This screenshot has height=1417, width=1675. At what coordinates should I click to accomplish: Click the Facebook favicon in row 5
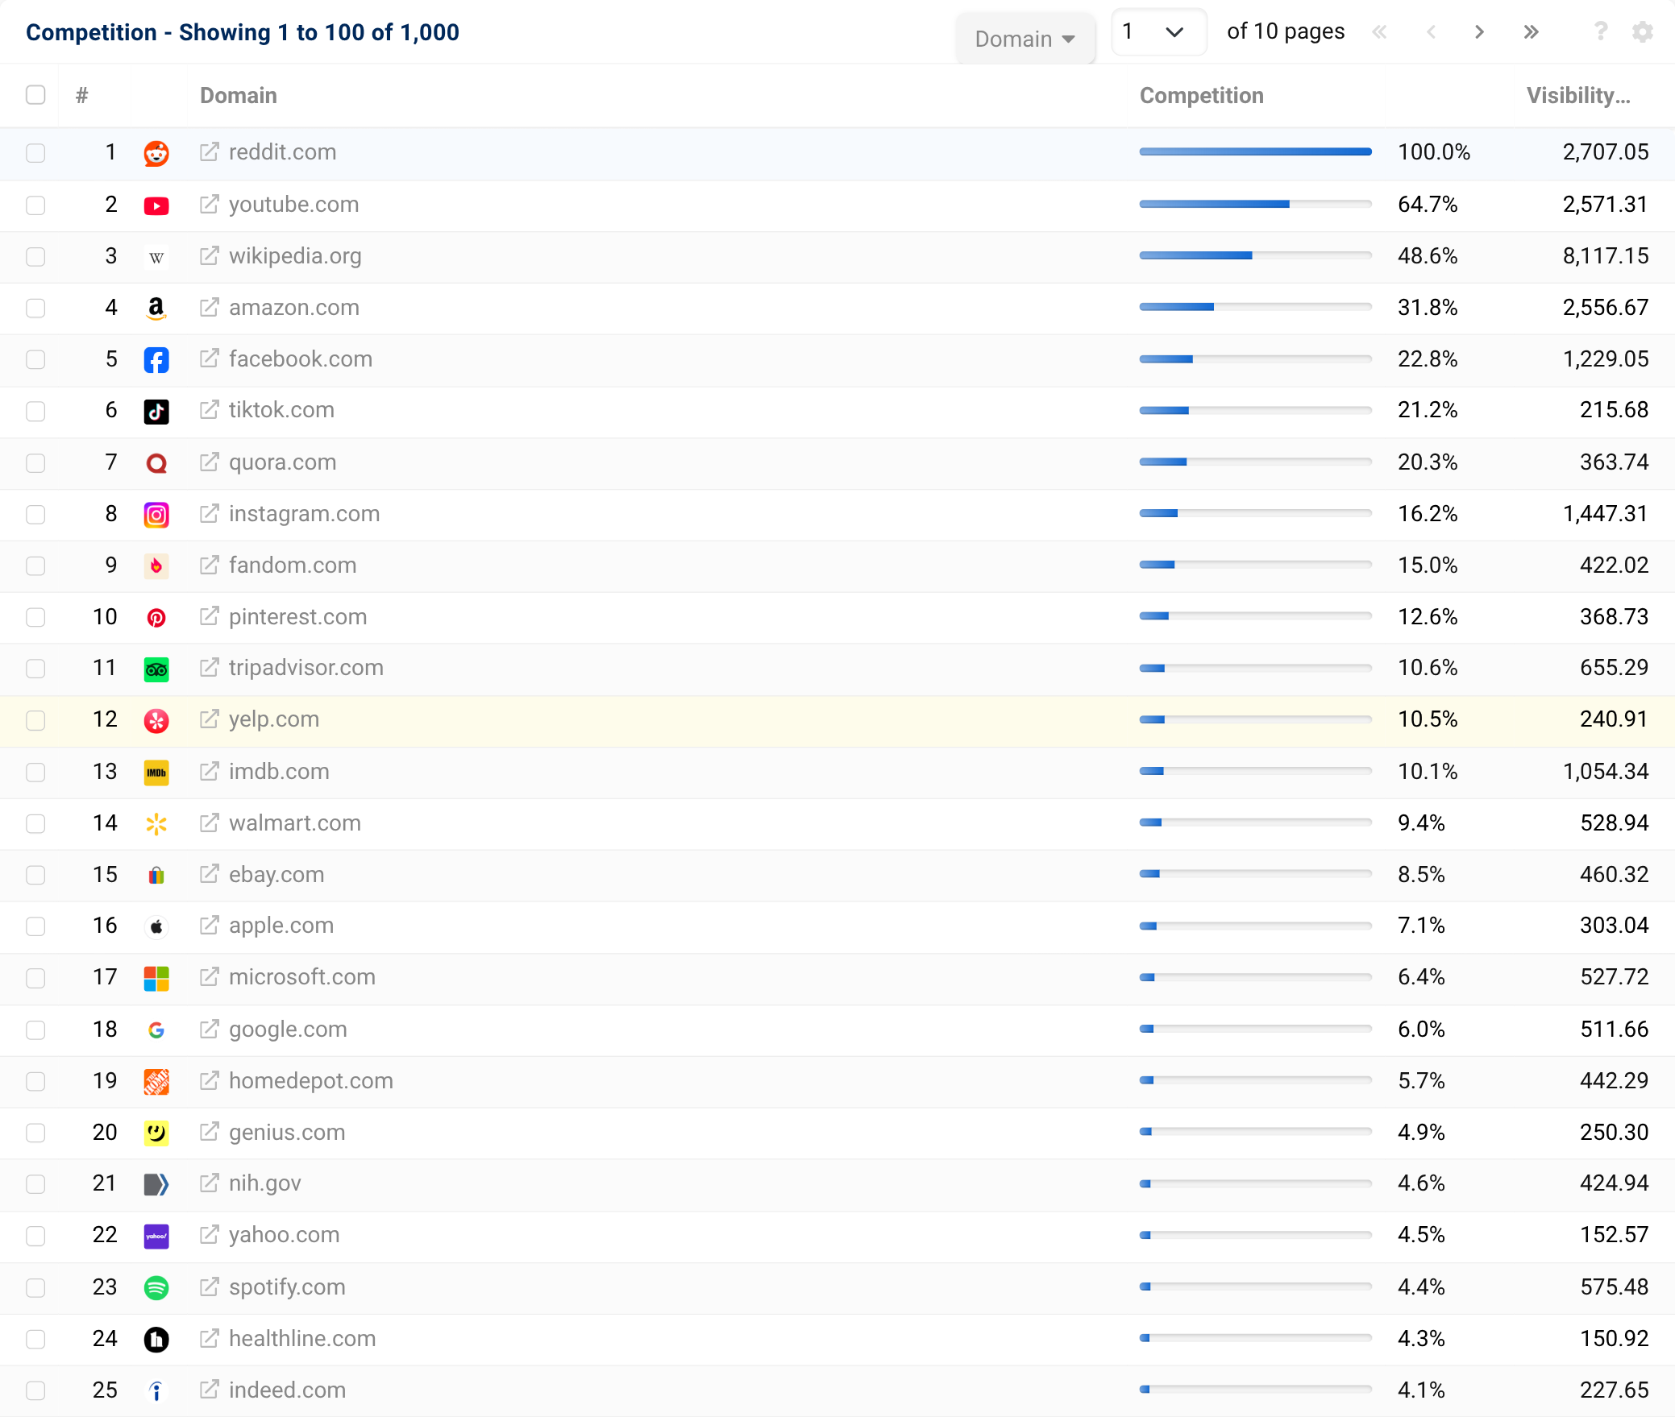pyautogui.click(x=156, y=359)
